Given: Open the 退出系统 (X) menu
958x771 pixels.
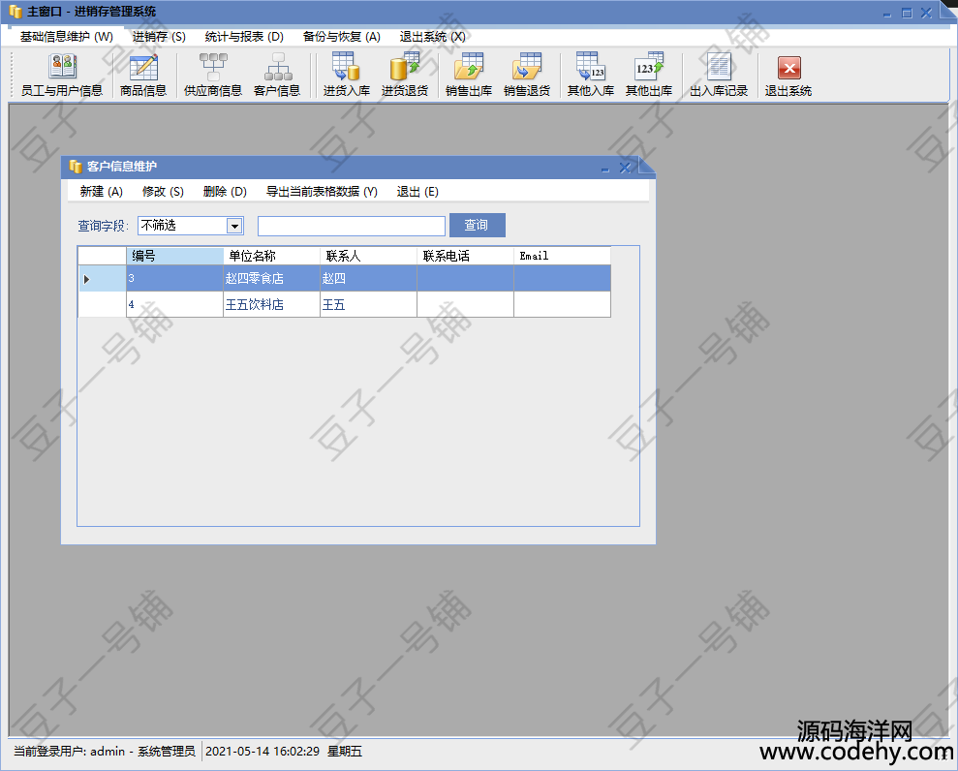Looking at the screenshot, I should pos(433,37).
